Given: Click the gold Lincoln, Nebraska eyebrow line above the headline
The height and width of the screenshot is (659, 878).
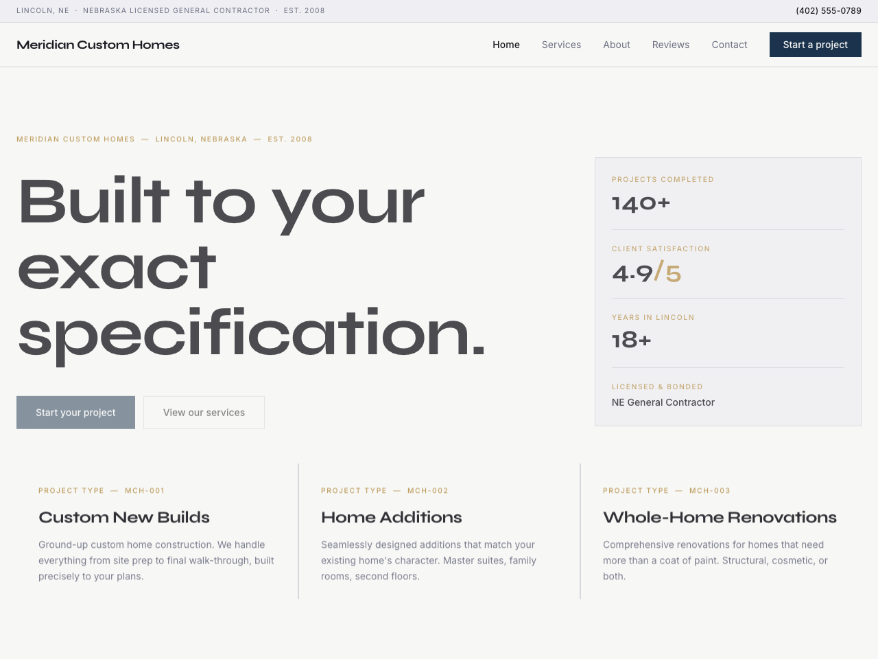Looking at the screenshot, I should tap(165, 139).
